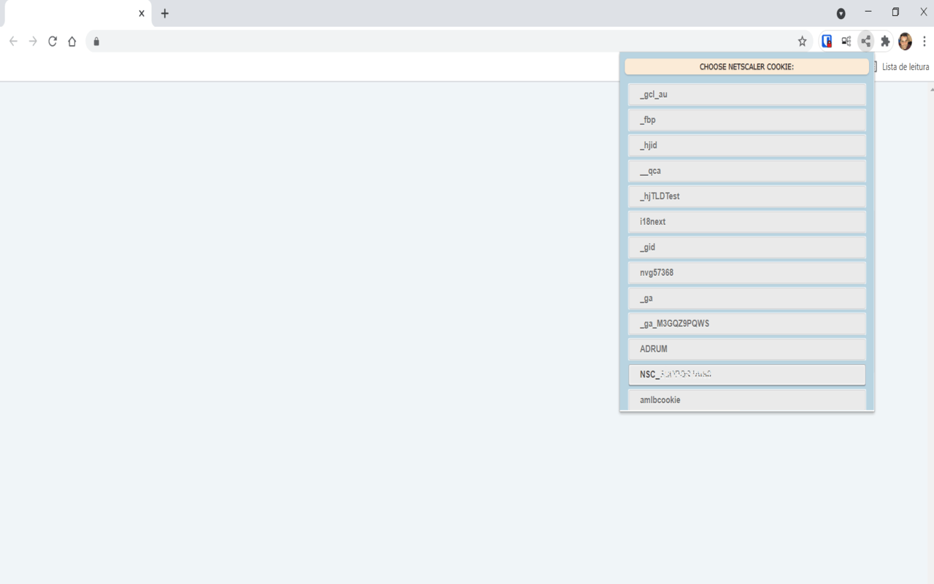Click the back navigation arrow
The width and height of the screenshot is (934, 584).
12,42
